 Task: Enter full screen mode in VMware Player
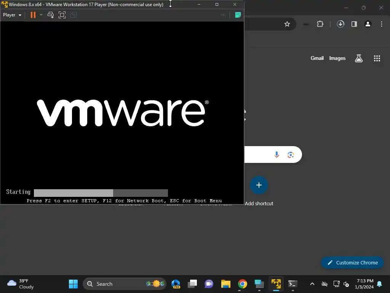point(62,15)
